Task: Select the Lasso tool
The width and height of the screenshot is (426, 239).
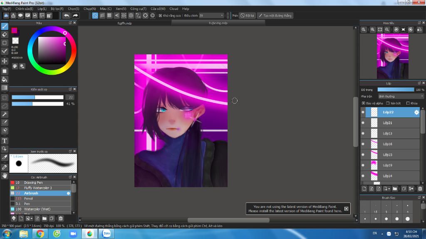Action: click(x=5, y=106)
